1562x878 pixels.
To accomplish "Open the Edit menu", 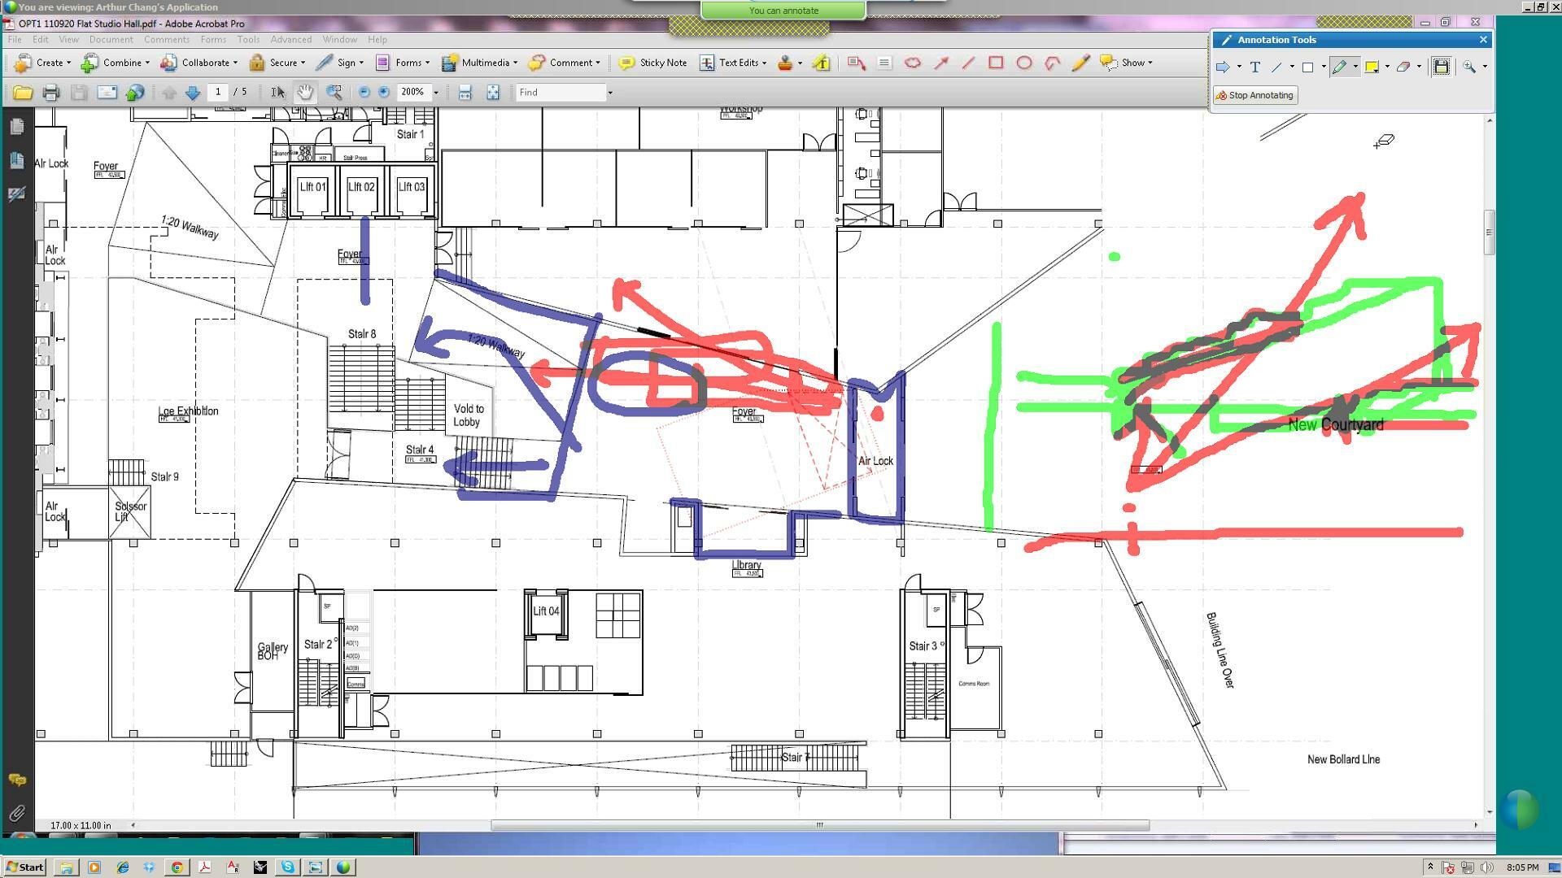I will point(40,39).
